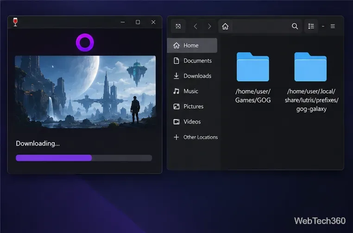Click the home icon in the path bar
The height and width of the screenshot is (233, 353).
click(225, 26)
